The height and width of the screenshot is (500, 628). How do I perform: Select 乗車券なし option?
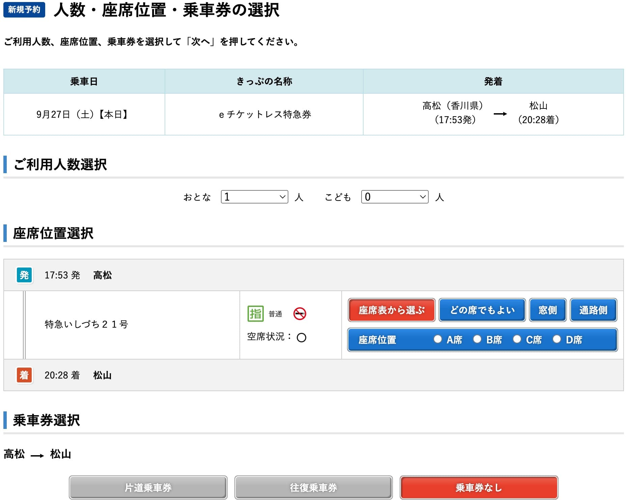(479, 488)
